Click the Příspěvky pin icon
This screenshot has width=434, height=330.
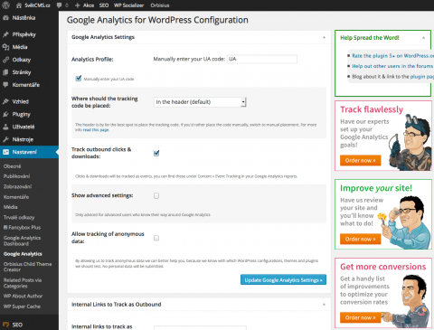5,34
